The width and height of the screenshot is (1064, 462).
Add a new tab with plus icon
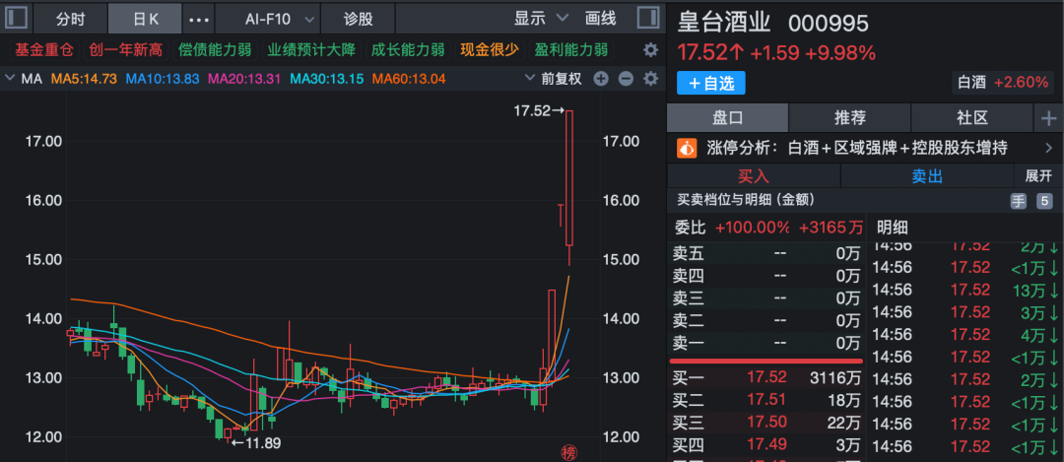(1048, 118)
